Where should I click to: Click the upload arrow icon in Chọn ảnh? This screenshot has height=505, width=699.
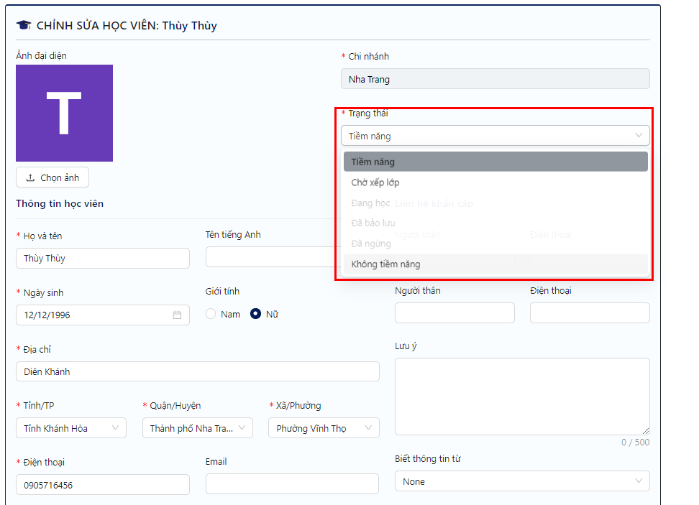(x=30, y=177)
